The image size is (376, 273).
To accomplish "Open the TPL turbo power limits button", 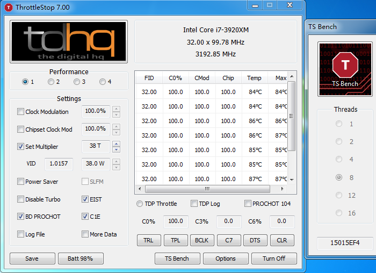I will point(176,240).
